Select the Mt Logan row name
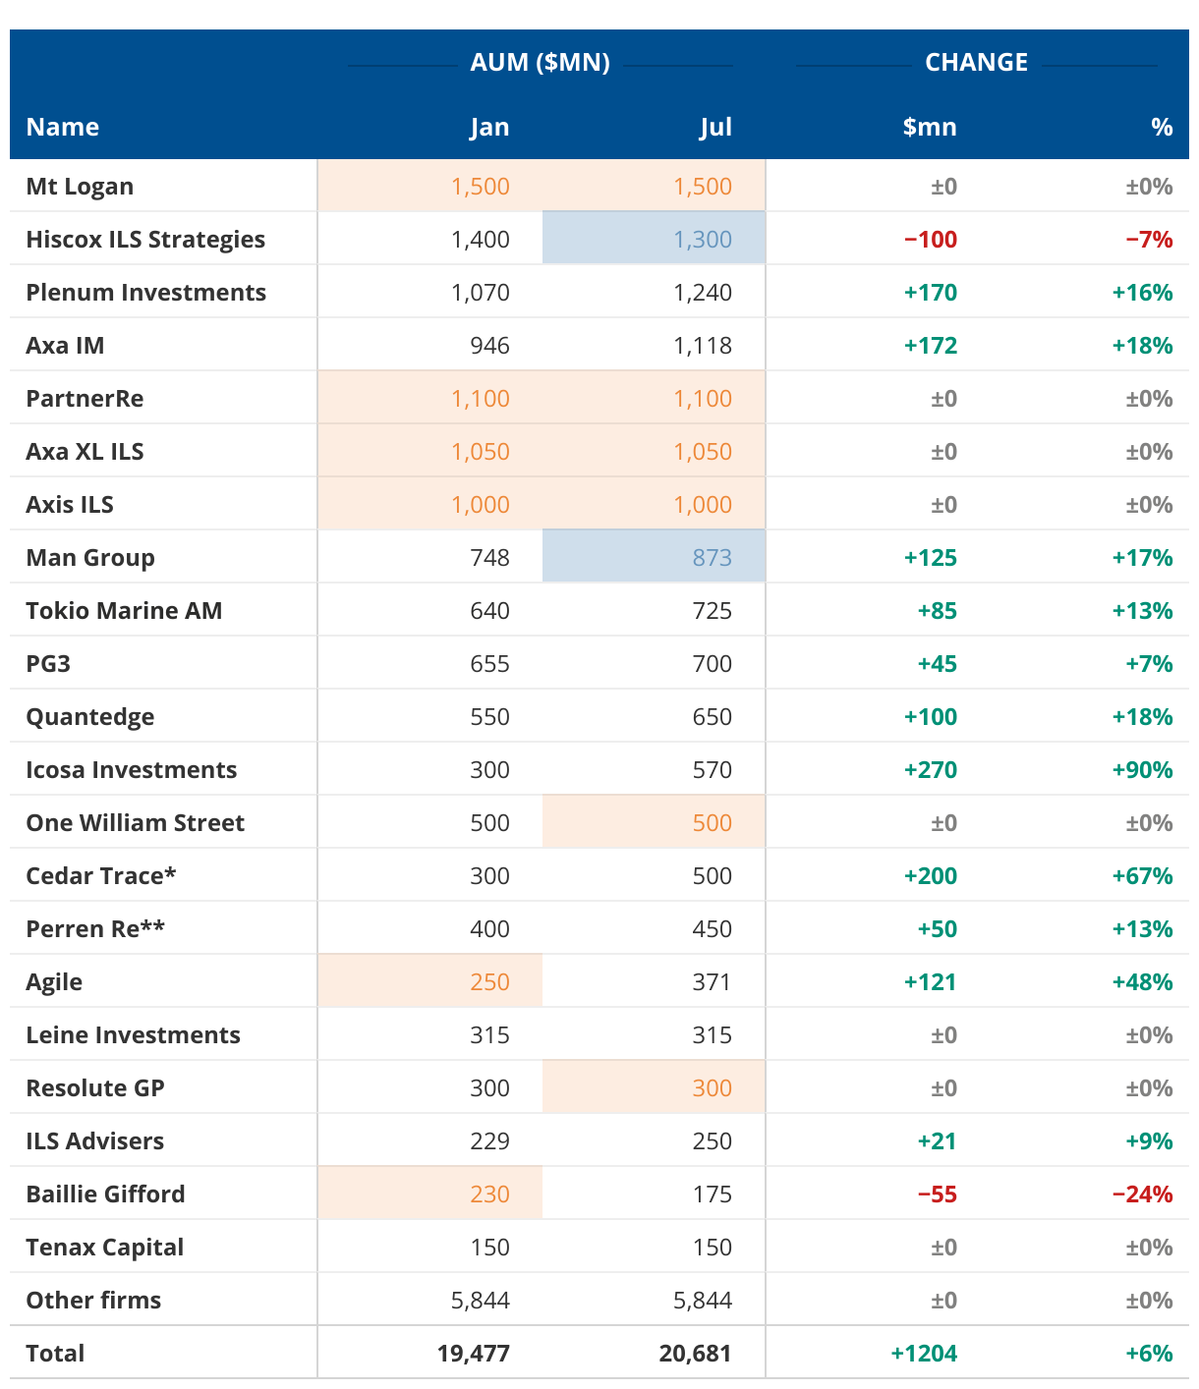1199x1389 pixels. pos(80,187)
